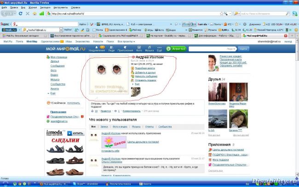
Task: Click Отправить подарок link
Action: (x=145, y=80)
